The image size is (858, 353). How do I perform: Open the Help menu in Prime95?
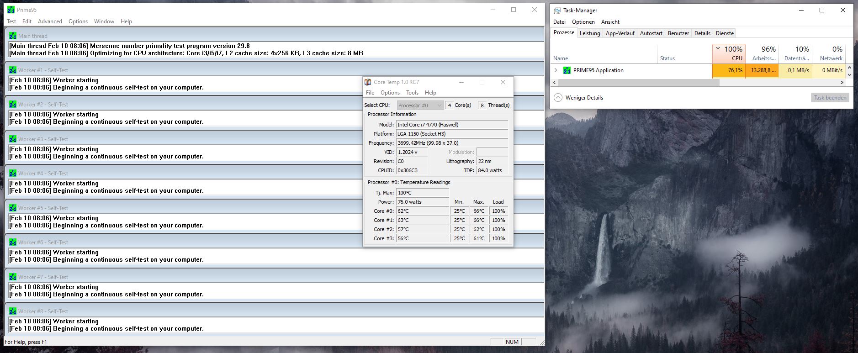pos(126,21)
